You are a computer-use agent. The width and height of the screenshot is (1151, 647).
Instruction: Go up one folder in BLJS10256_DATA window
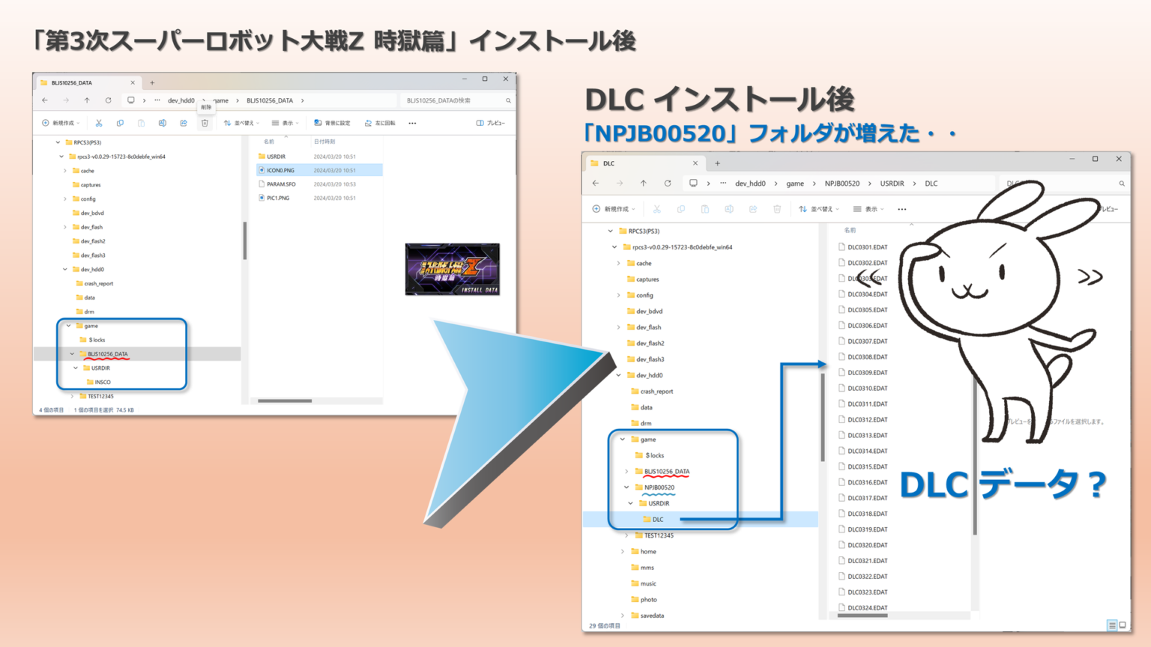coord(87,100)
